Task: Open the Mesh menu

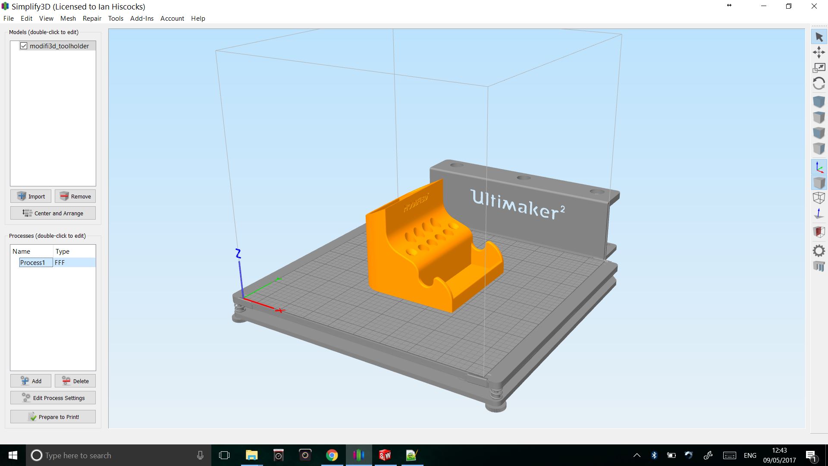Action: [x=68, y=19]
